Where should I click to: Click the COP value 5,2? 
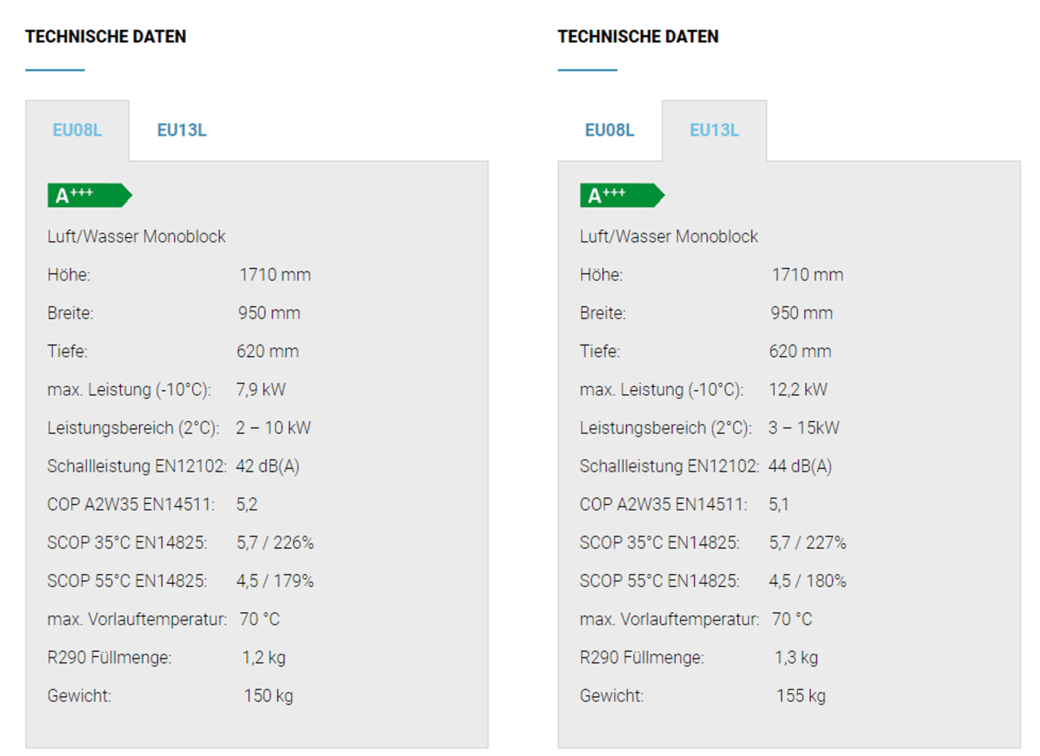pos(247,505)
